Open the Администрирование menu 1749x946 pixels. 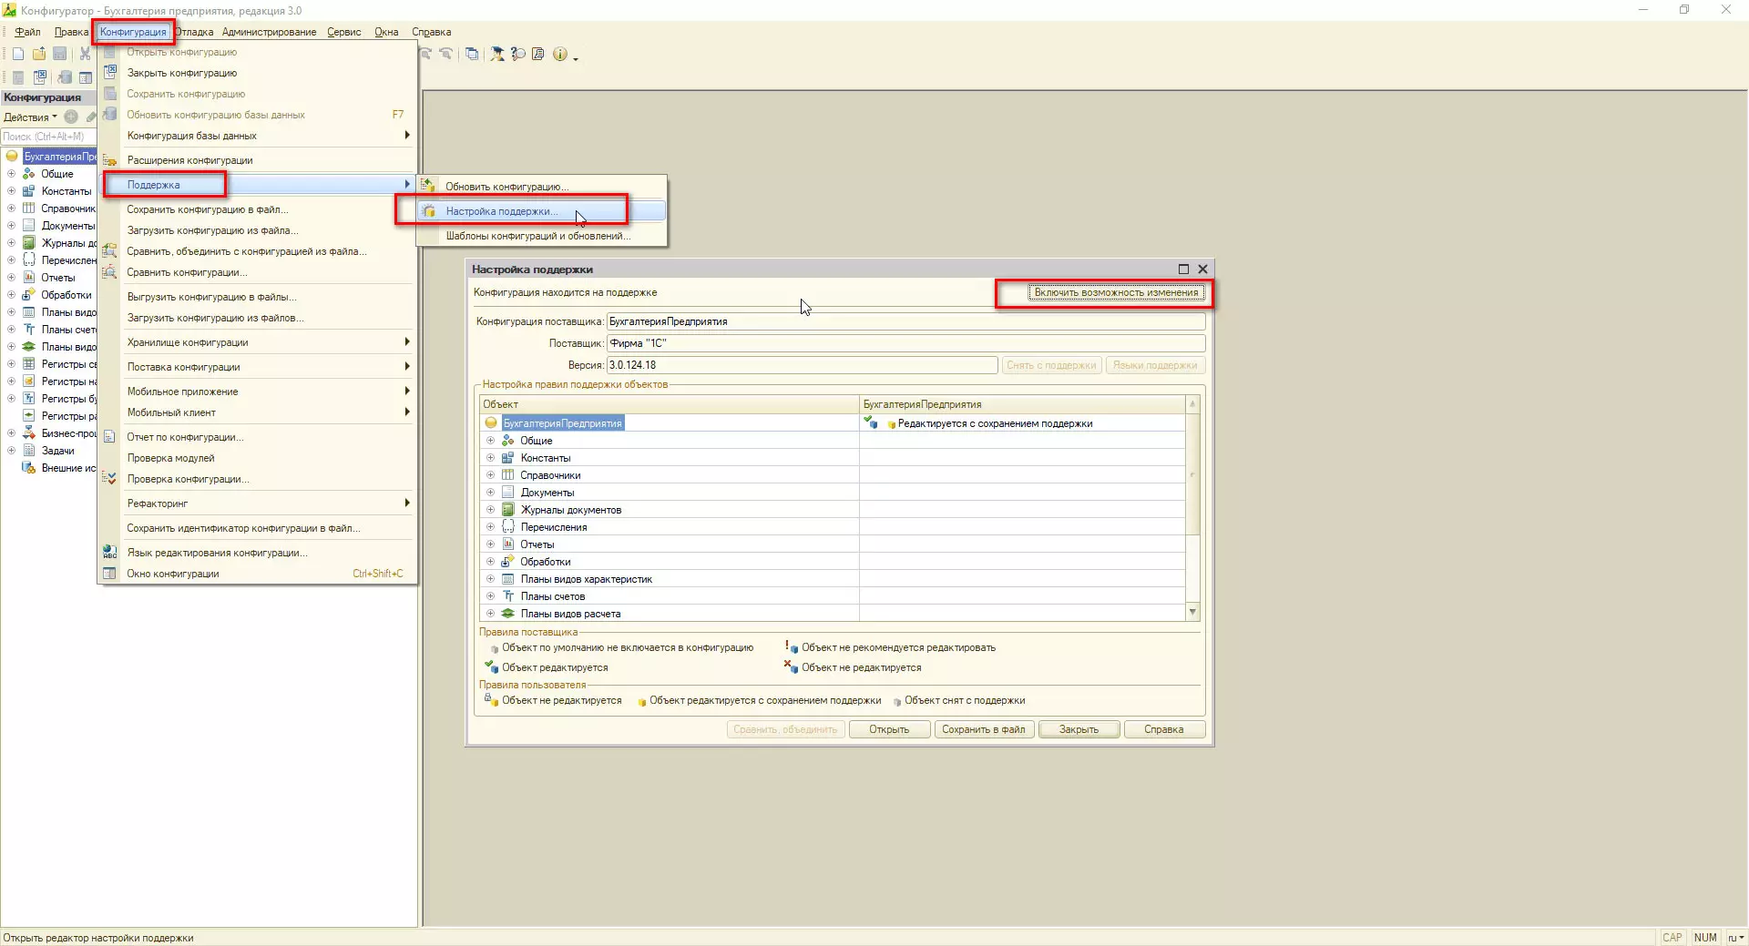pos(269,32)
